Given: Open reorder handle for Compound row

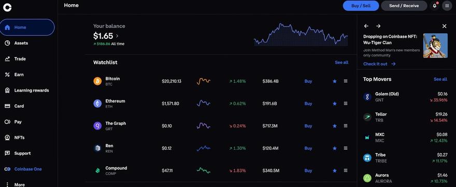Looking at the screenshot, I should tap(346, 171).
